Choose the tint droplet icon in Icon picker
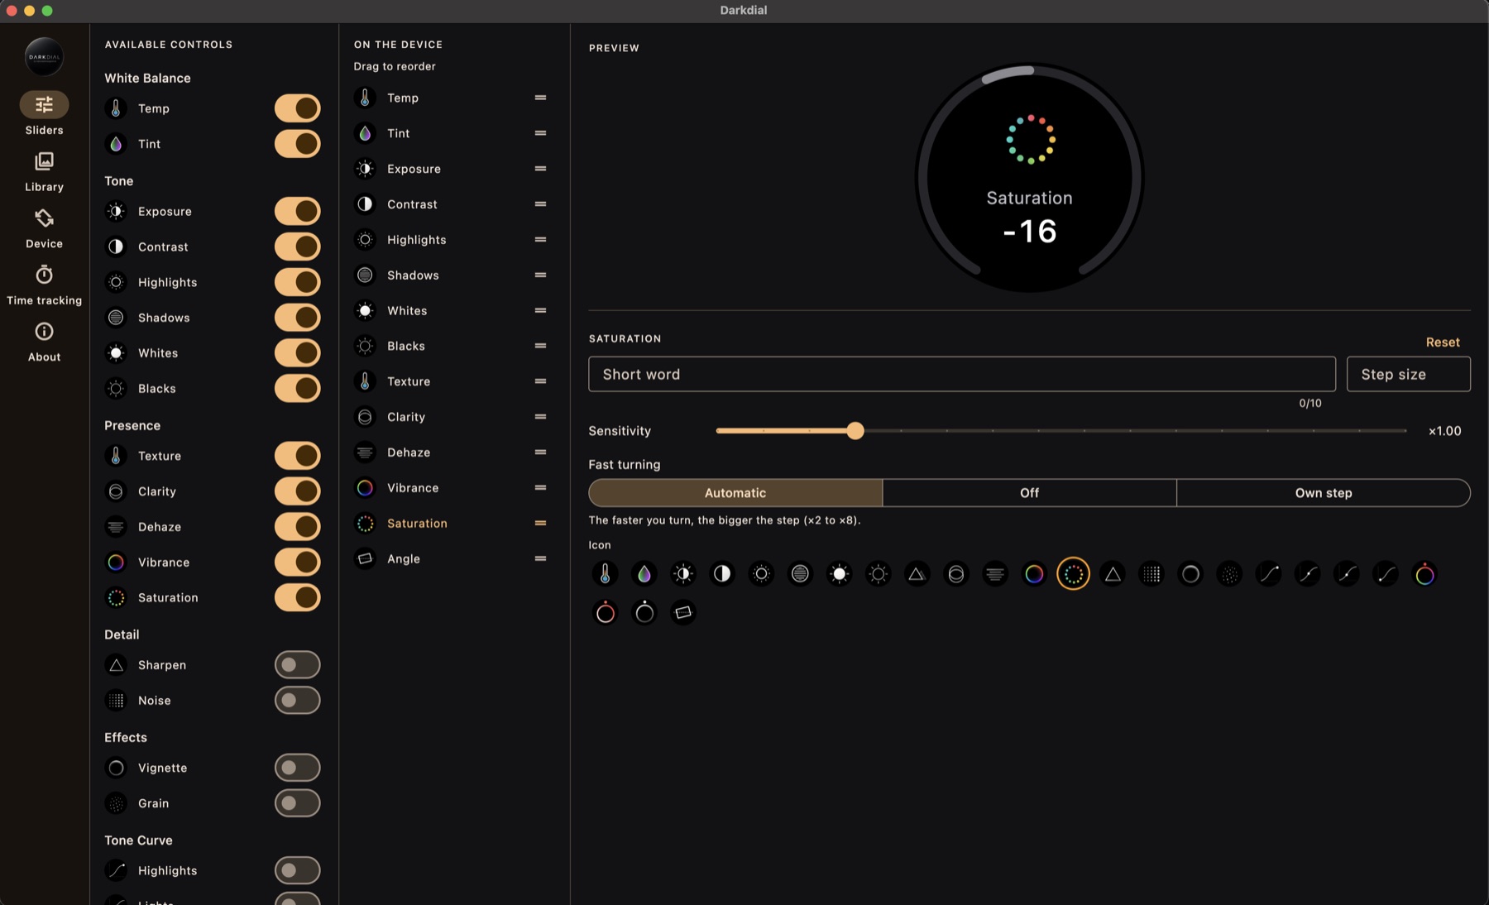Screen dimensions: 1489x905 [644, 573]
